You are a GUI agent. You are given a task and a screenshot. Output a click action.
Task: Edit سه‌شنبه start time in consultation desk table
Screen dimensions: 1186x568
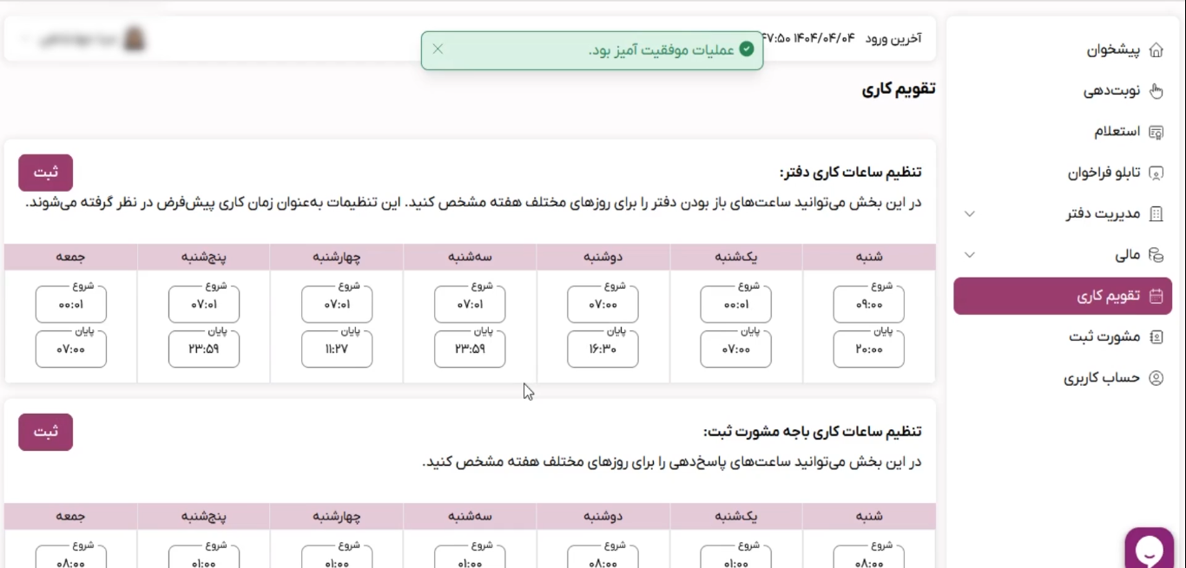[470, 557]
